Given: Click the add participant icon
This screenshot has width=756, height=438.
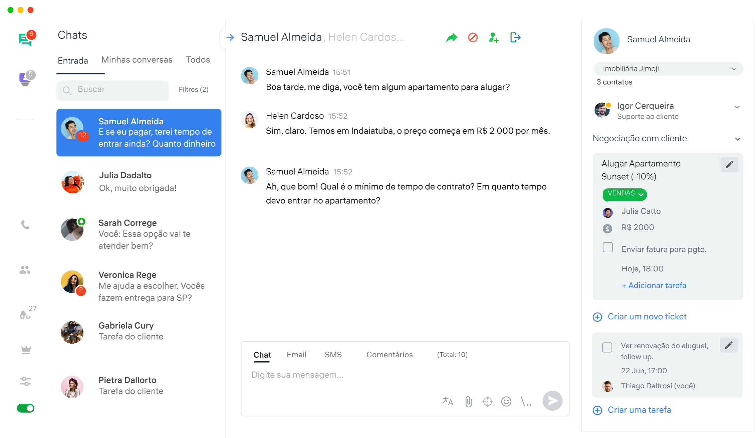Looking at the screenshot, I should coord(494,38).
